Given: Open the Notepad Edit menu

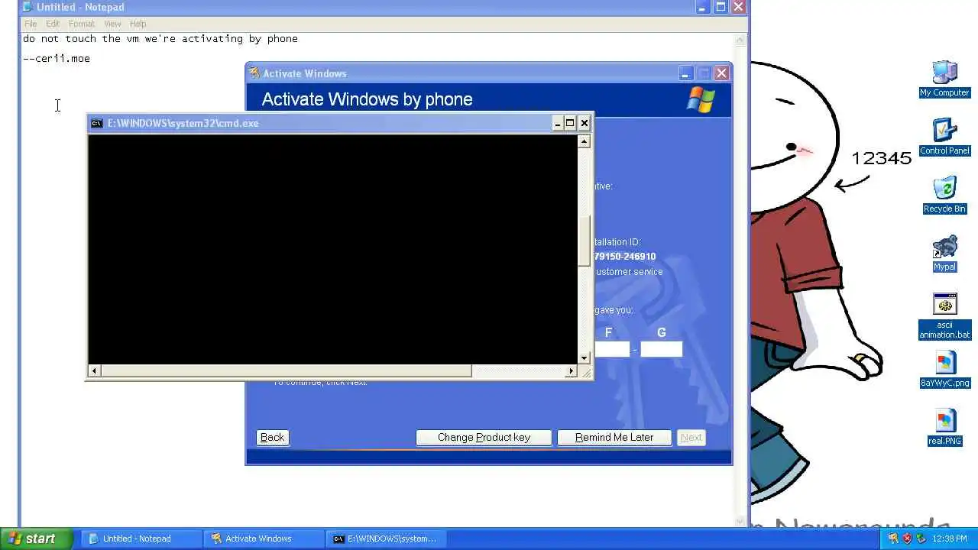Looking at the screenshot, I should [x=53, y=24].
